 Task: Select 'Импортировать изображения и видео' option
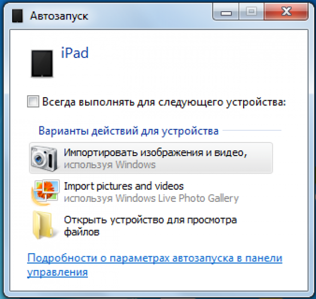[x=151, y=158]
